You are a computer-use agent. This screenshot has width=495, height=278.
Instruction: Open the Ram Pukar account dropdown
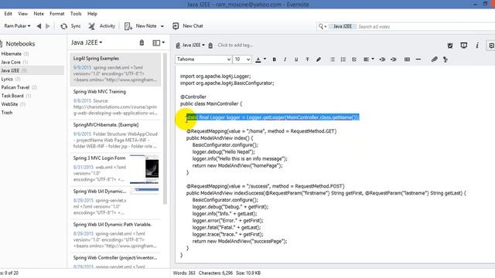[17, 25]
